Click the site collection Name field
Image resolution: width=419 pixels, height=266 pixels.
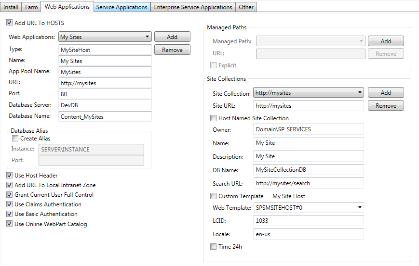[x=309, y=142]
